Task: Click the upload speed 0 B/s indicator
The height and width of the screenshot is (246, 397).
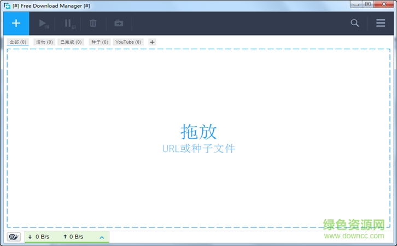Action: (x=73, y=237)
